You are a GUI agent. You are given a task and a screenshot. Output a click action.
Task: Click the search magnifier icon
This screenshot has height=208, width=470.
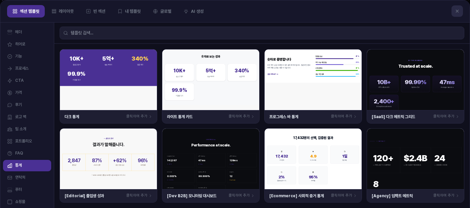pos(66,33)
